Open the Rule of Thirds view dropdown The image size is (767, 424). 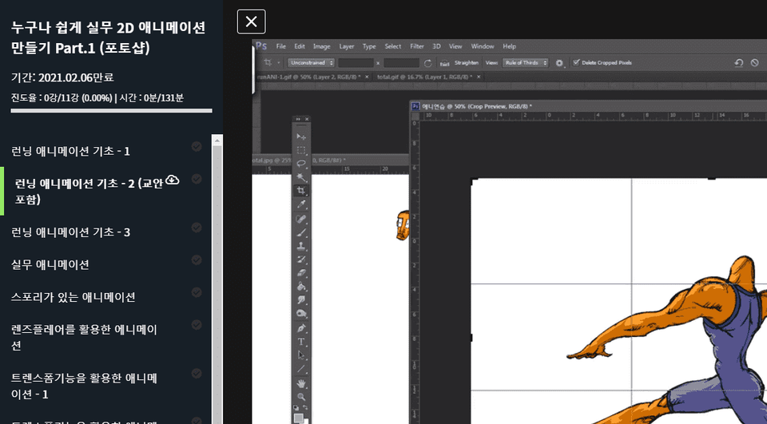tap(526, 62)
